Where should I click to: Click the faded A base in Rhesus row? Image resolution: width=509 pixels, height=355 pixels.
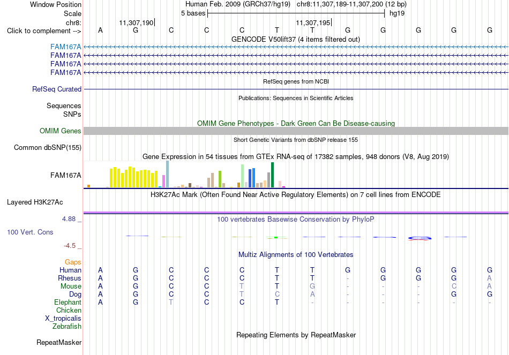coord(489,278)
